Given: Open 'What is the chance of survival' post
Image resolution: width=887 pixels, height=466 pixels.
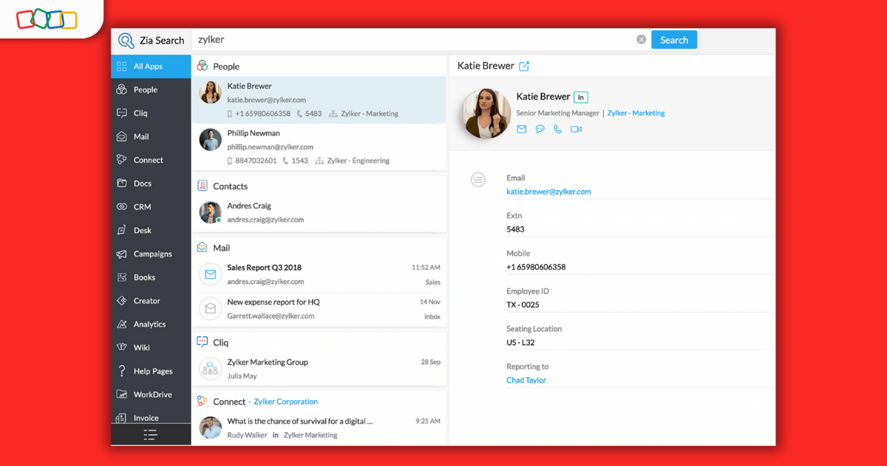Looking at the screenshot, I should [319, 428].
